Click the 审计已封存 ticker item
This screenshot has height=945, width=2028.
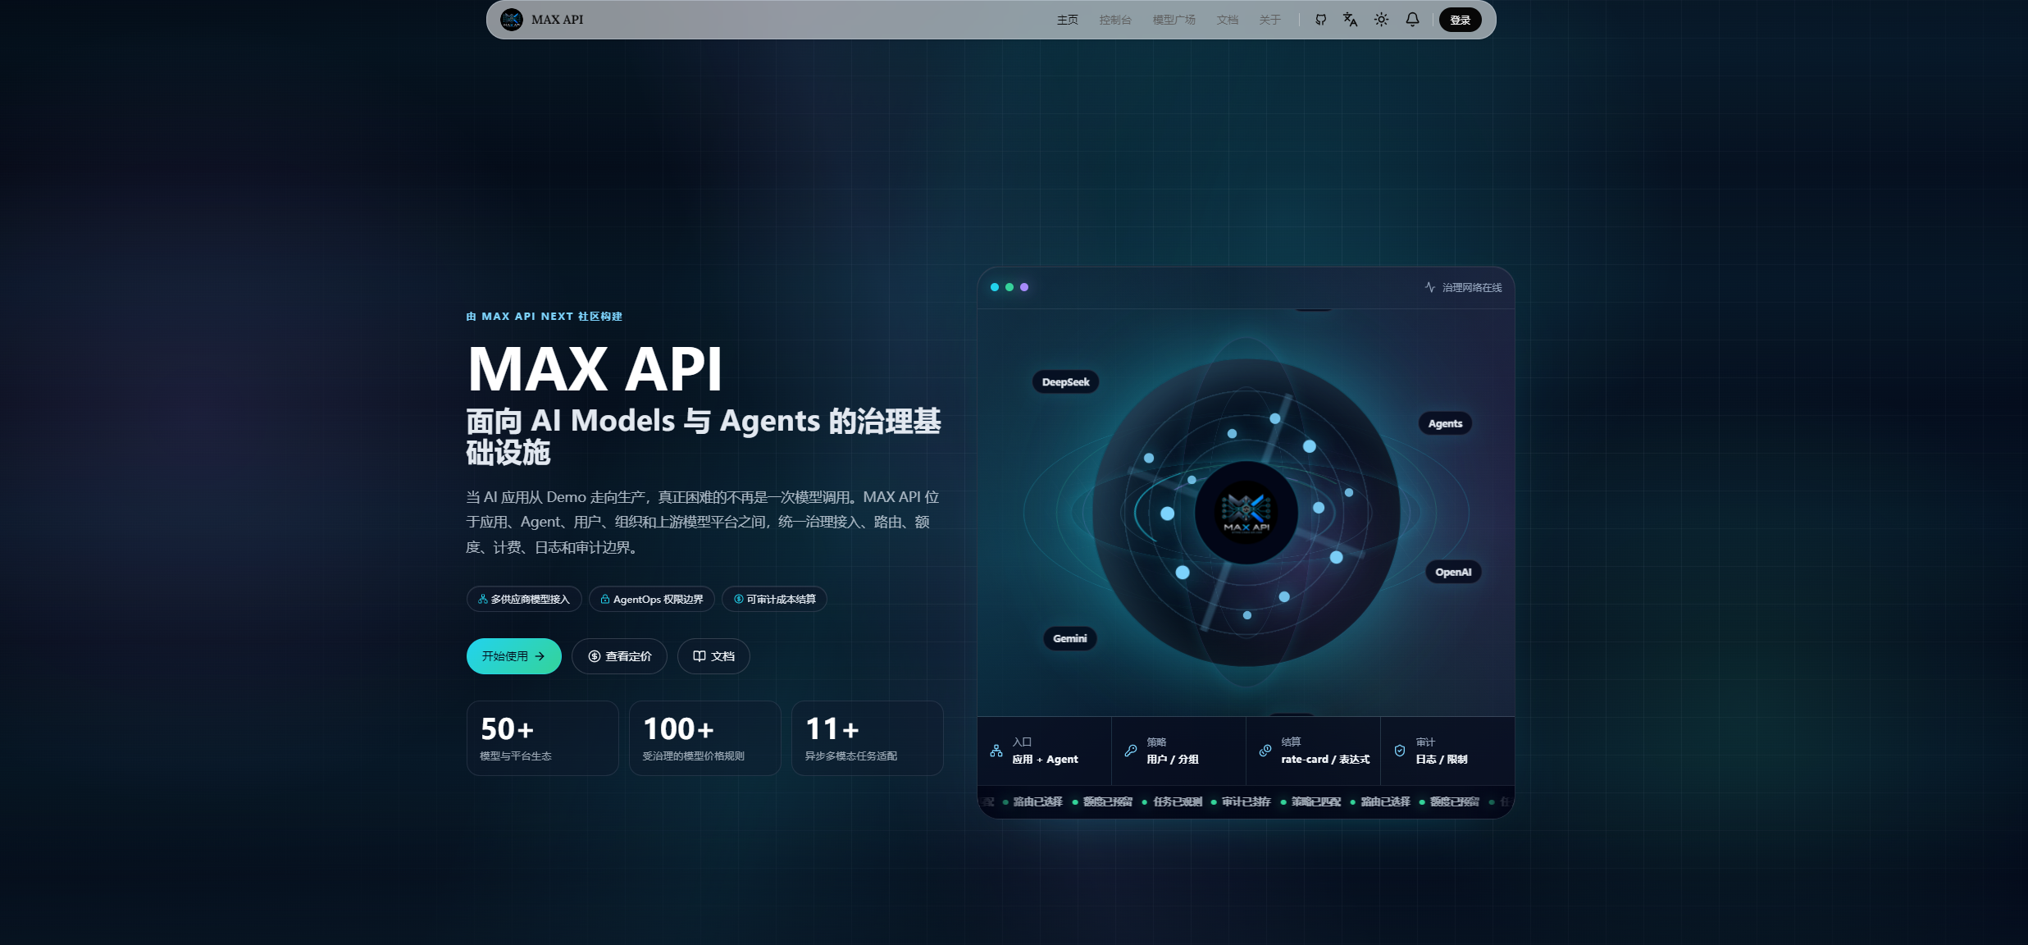tap(1242, 802)
